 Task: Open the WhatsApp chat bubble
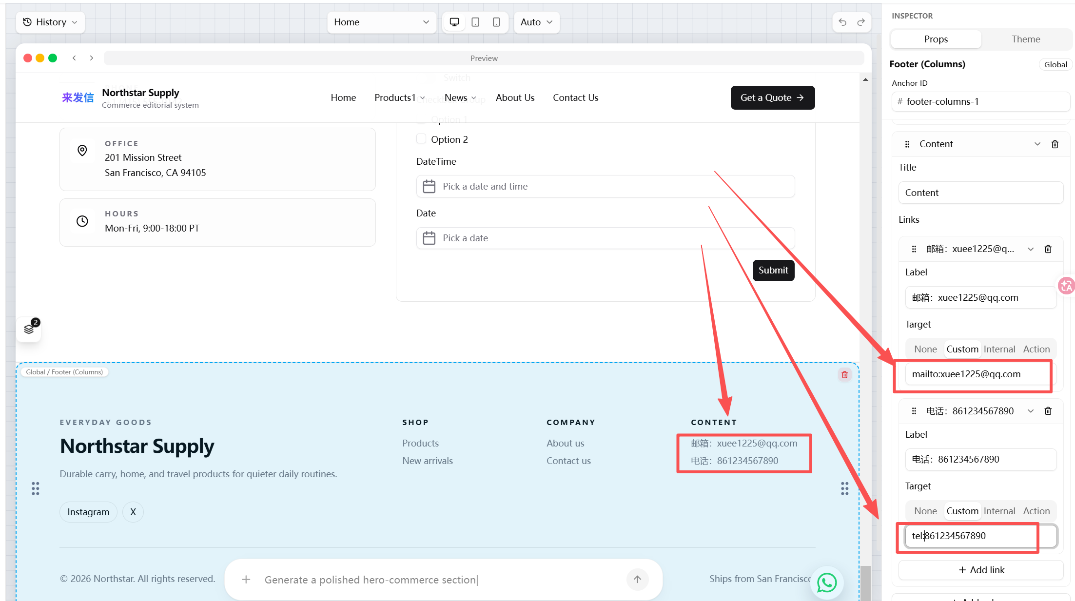click(x=827, y=582)
